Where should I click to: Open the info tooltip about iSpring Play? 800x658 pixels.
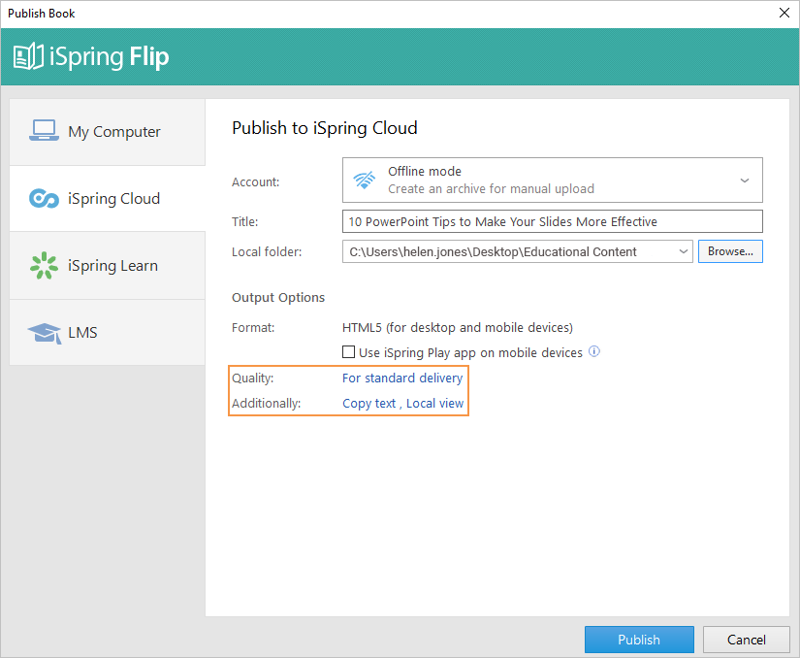coord(593,352)
